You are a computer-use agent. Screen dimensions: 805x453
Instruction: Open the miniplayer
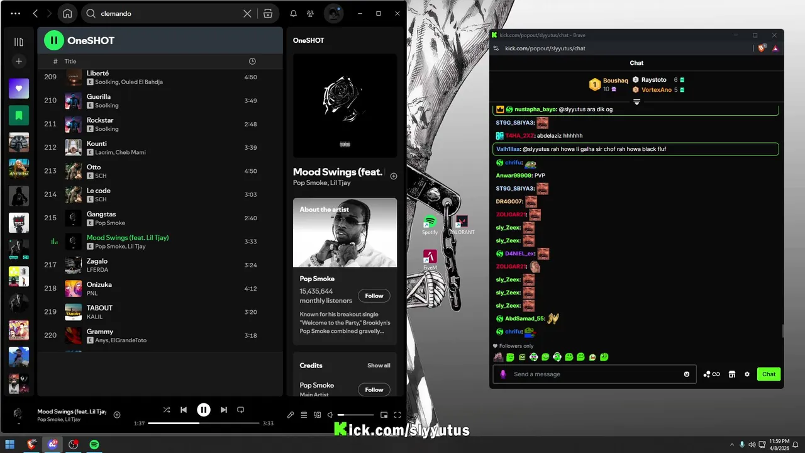pos(384,415)
